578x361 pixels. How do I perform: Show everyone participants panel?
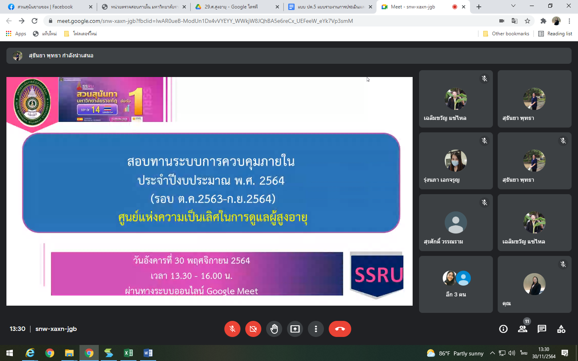[x=522, y=329]
